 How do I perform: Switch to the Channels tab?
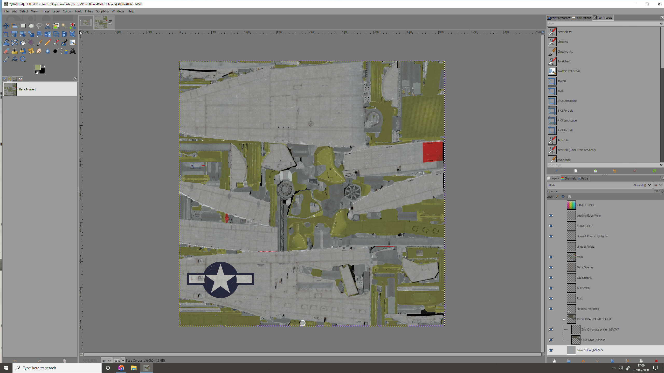tap(568, 178)
